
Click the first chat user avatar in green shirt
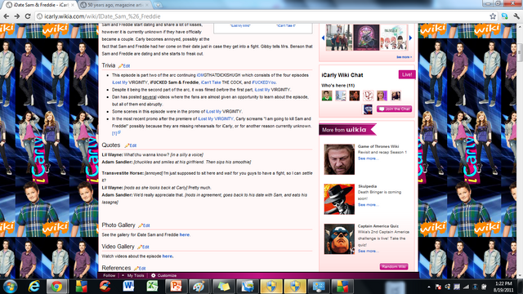[327, 96]
